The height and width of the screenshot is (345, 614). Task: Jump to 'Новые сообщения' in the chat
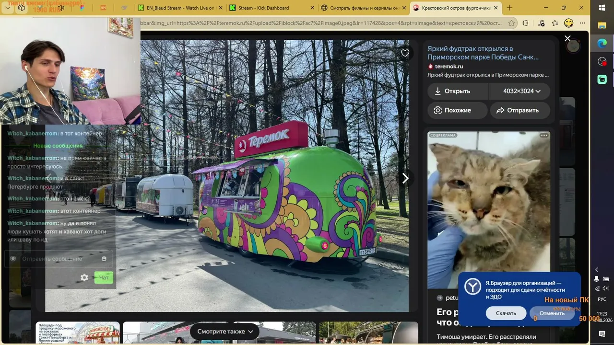58,146
